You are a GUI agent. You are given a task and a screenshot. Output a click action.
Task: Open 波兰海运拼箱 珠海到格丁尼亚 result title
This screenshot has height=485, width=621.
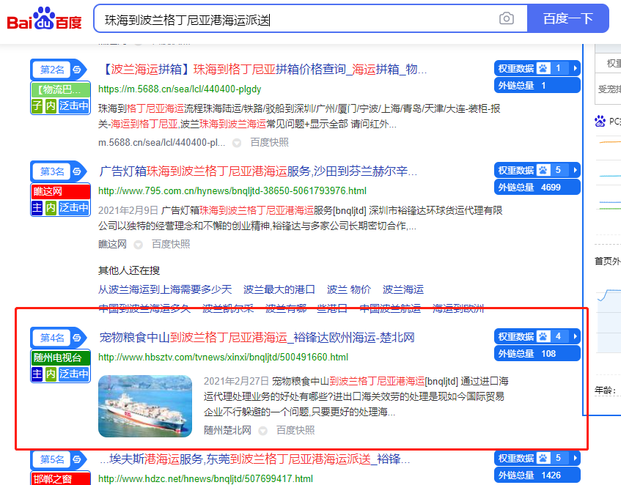click(x=262, y=70)
